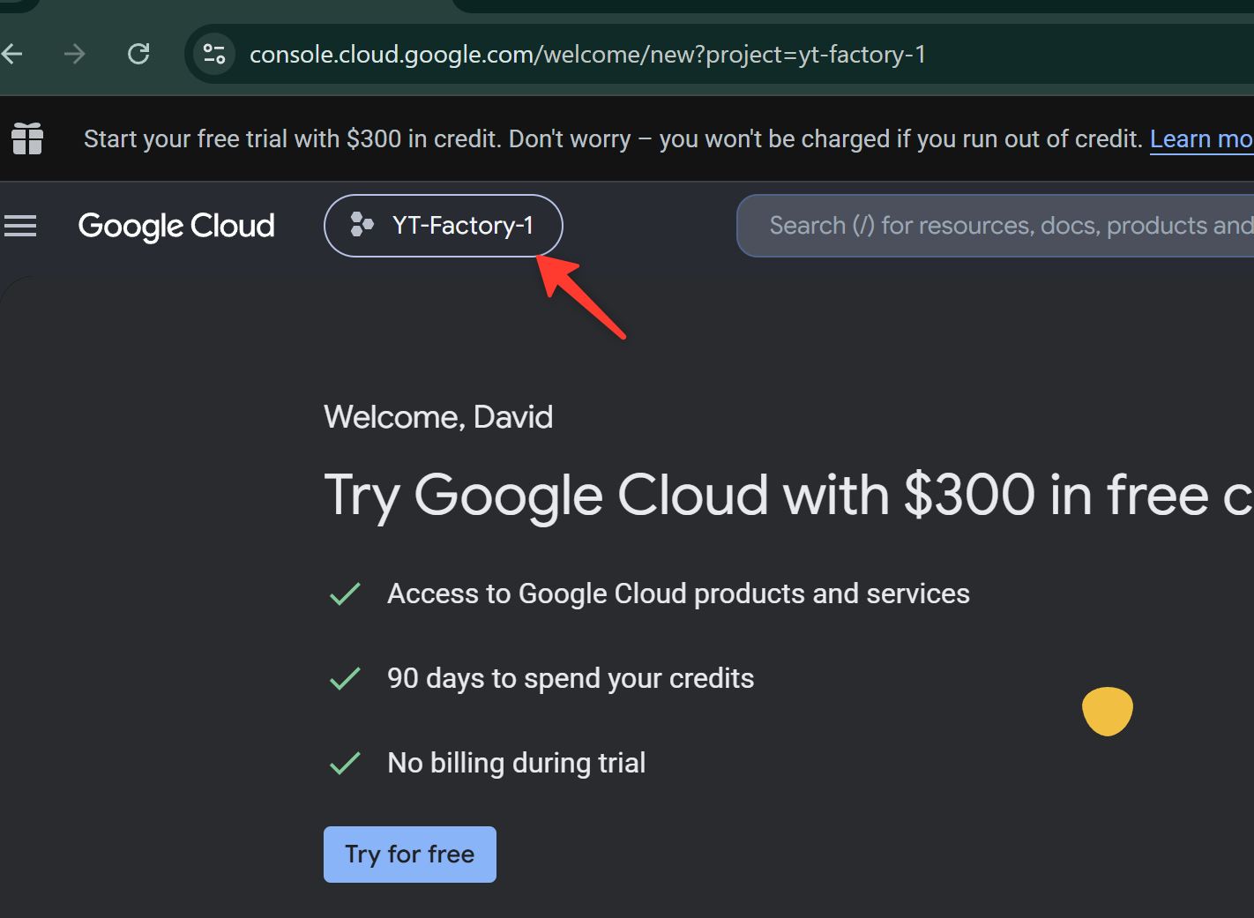Click the browser forward arrow

point(75,55)
